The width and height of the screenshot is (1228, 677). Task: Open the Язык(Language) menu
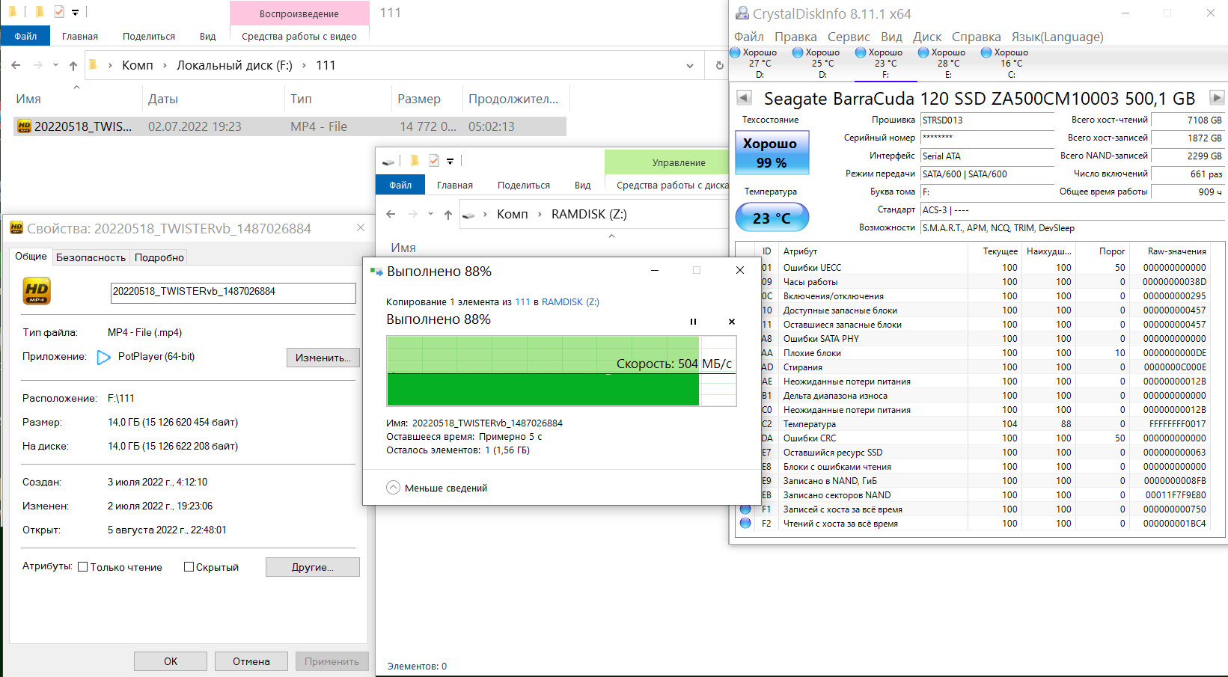(x=1057, y=37)
